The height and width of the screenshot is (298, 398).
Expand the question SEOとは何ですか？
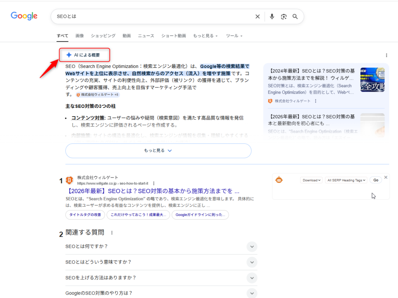click(252, 246)
